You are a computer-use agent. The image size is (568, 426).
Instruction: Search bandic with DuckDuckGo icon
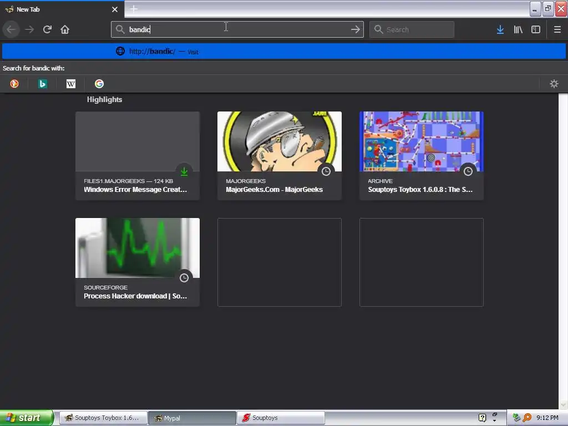[14, 84]
